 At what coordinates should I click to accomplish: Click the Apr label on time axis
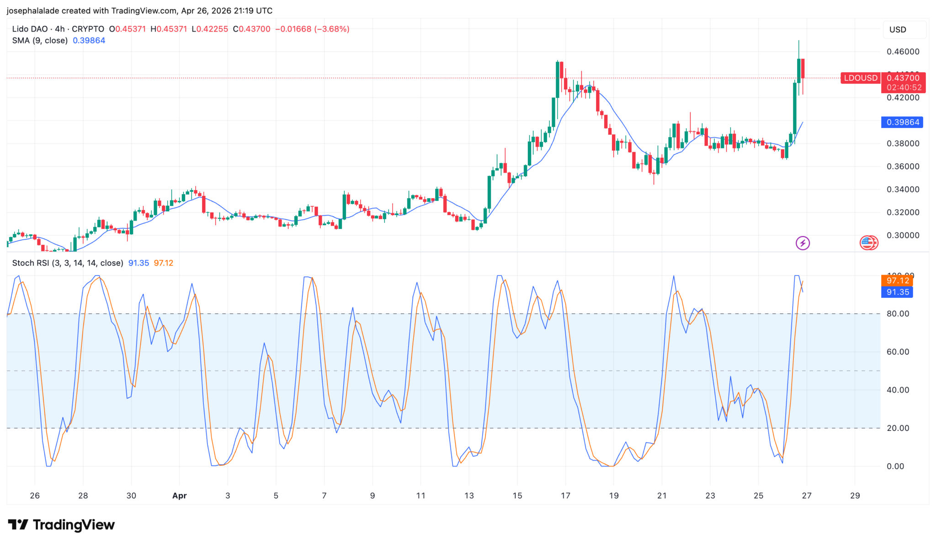point(179,496)
